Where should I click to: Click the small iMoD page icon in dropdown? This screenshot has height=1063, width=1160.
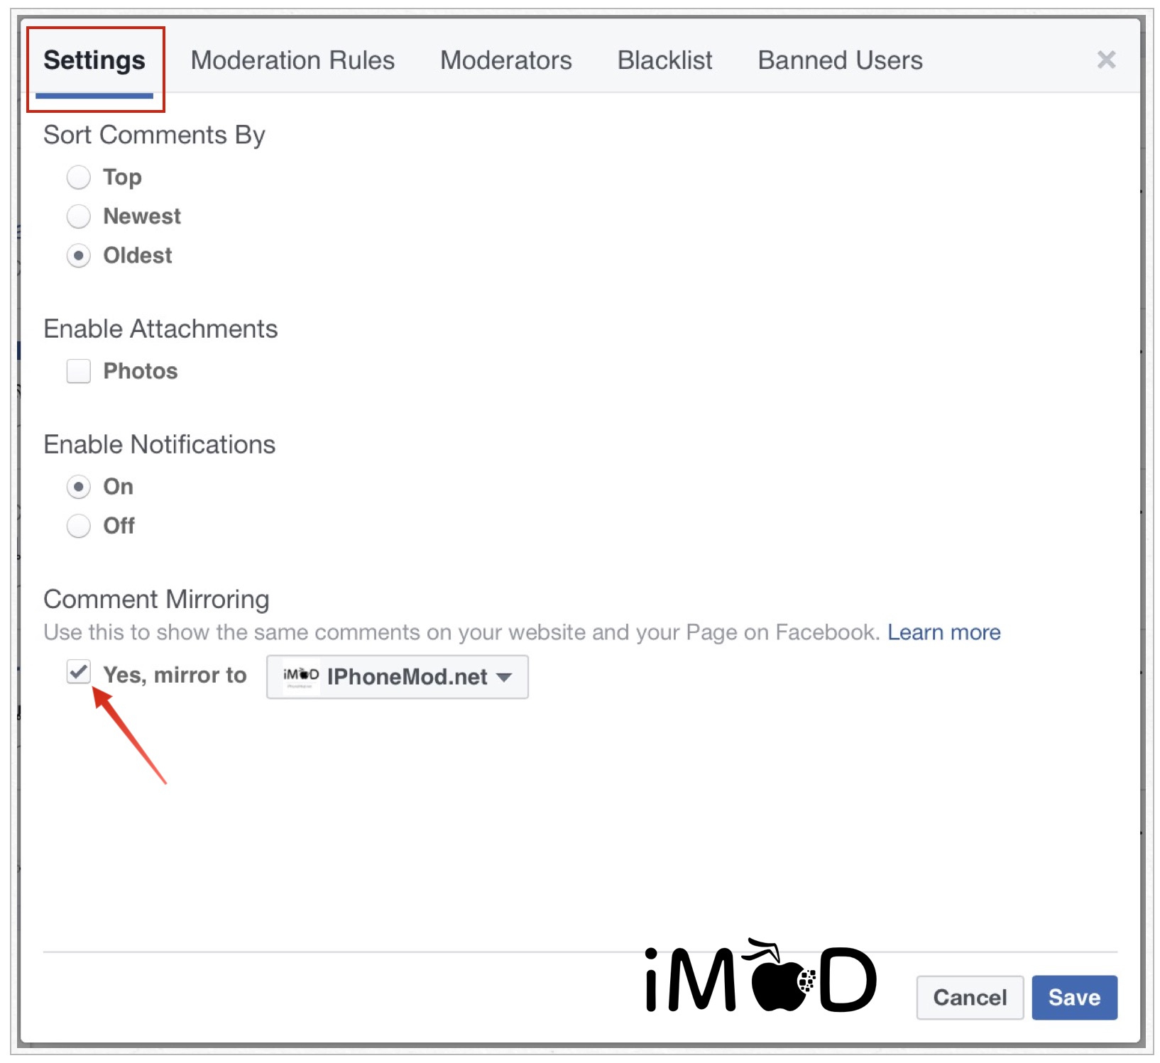click(301, 676)
